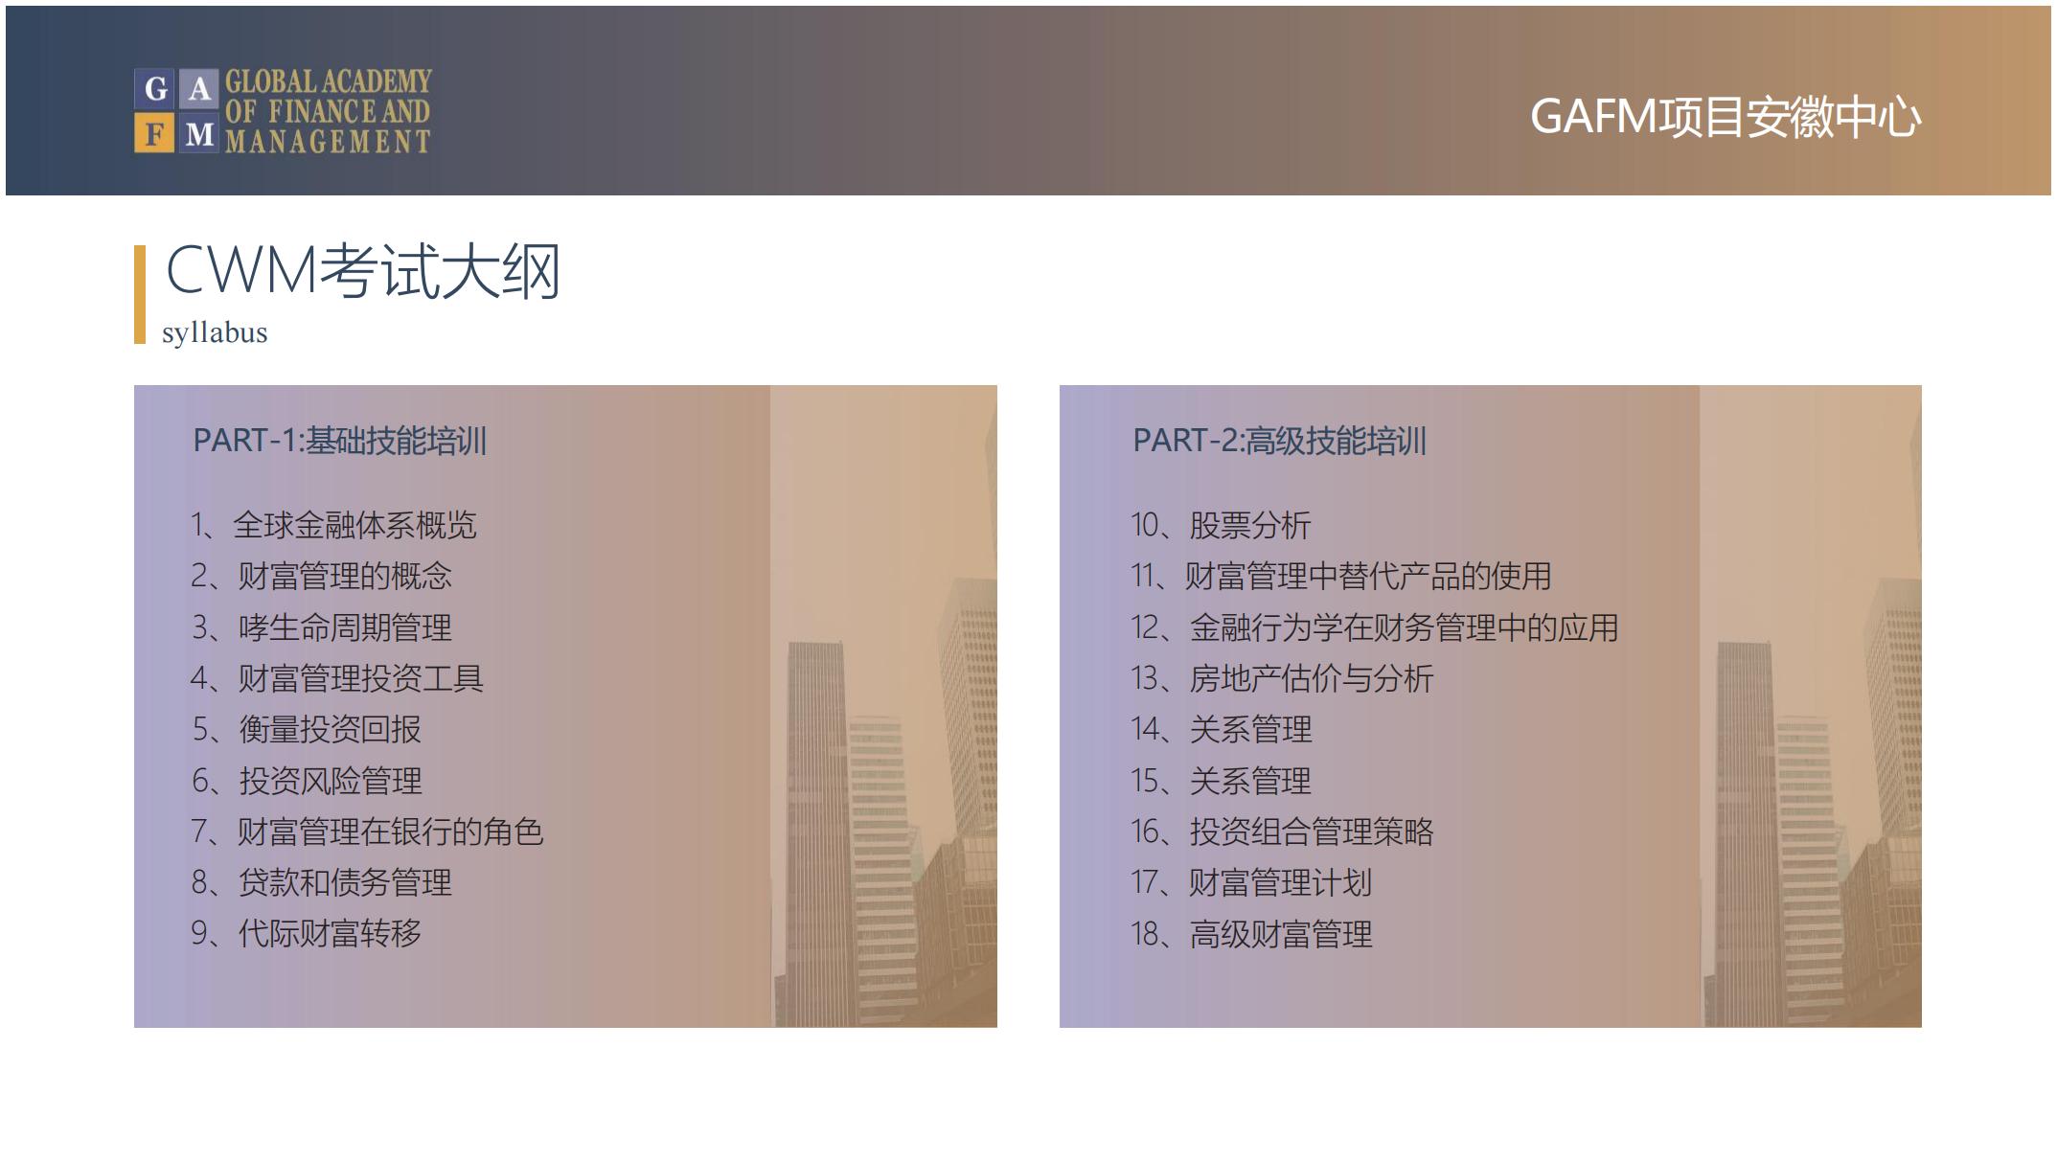Click item 4、财富管理投资工具
The image size is (2057, 1162).
[336, 678]
